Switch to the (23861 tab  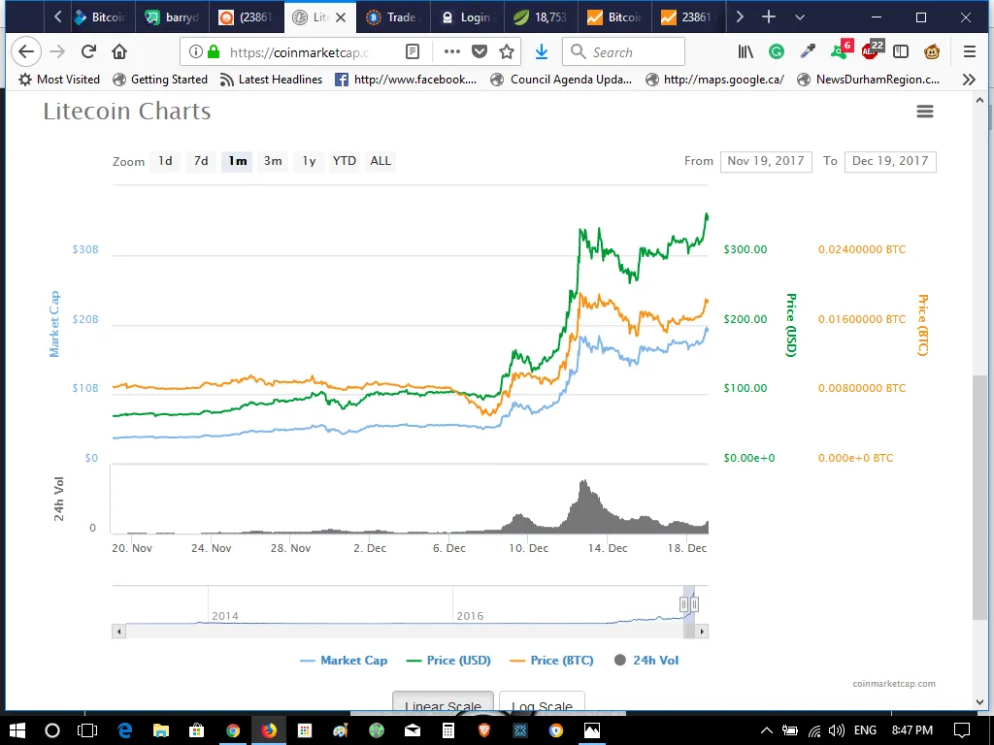246,17
